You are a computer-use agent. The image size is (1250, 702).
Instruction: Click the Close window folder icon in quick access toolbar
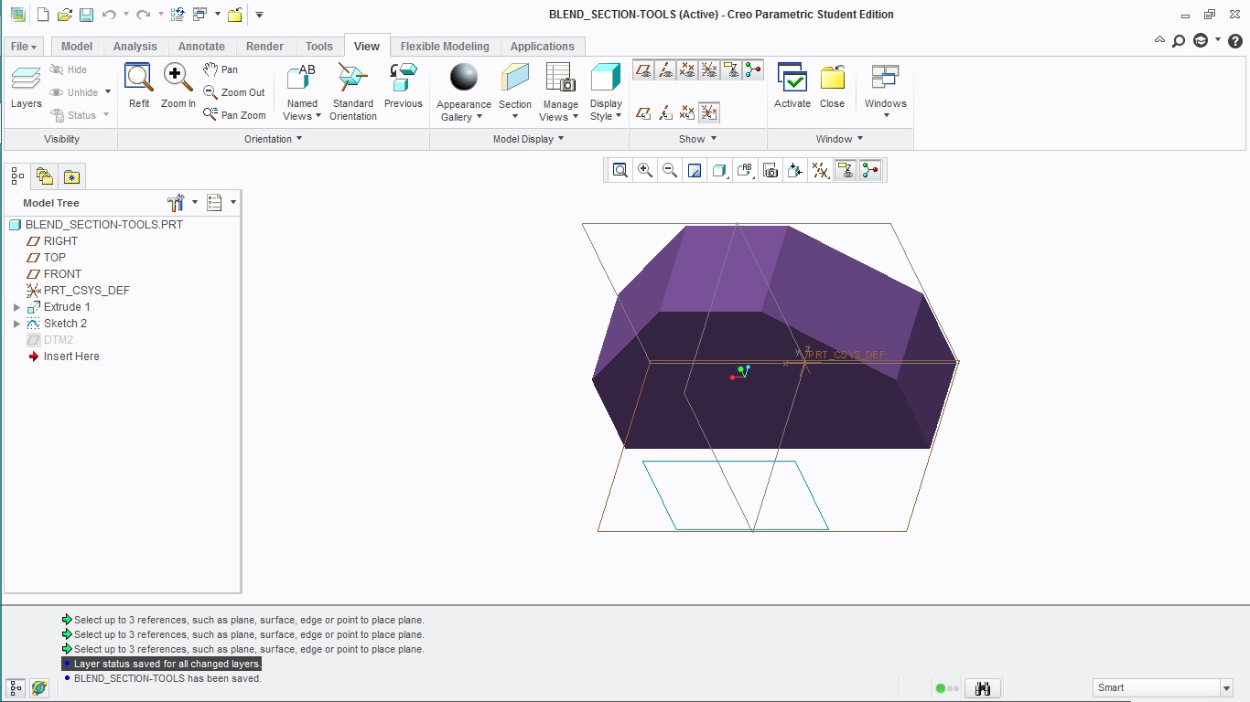235,15
